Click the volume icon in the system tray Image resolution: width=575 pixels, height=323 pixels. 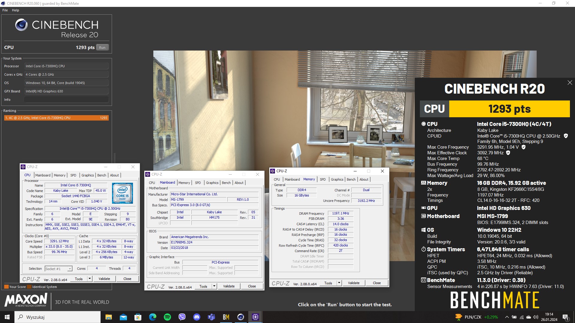(536, 317)
